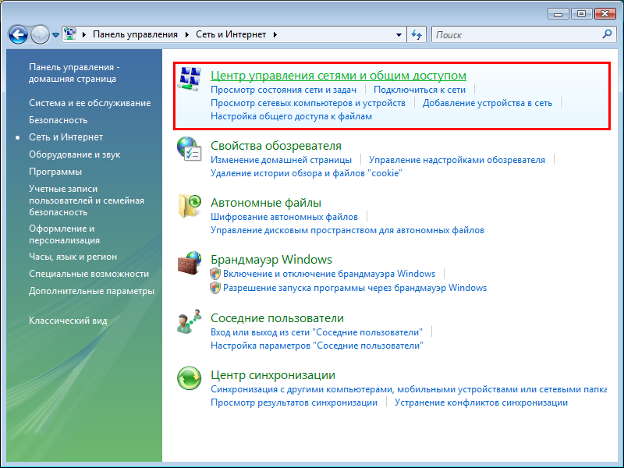This screenshot has width=624, height=468.
Task: Open Оформление и персонализация category
Action: point(65,235)
